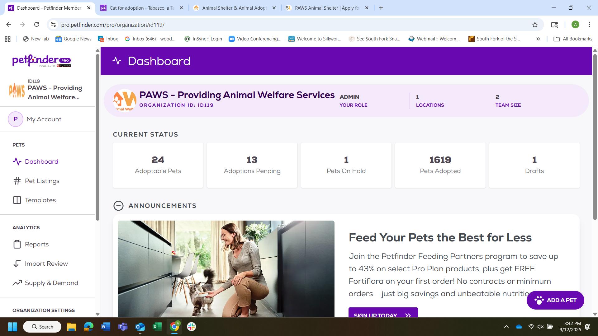This screenshot has height=336, width=598.
Task: Open the Google News bookmark
Action: click(x=74, y=39)
